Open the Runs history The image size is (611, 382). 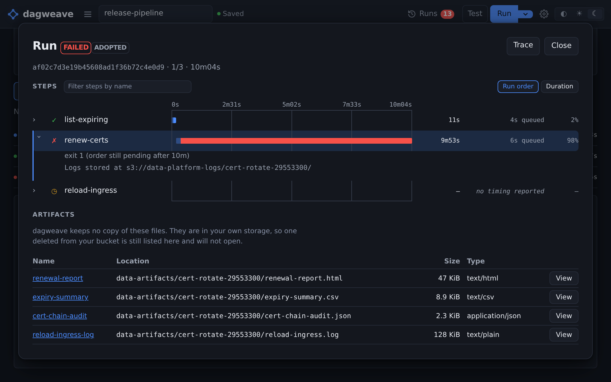coord(431,14)
